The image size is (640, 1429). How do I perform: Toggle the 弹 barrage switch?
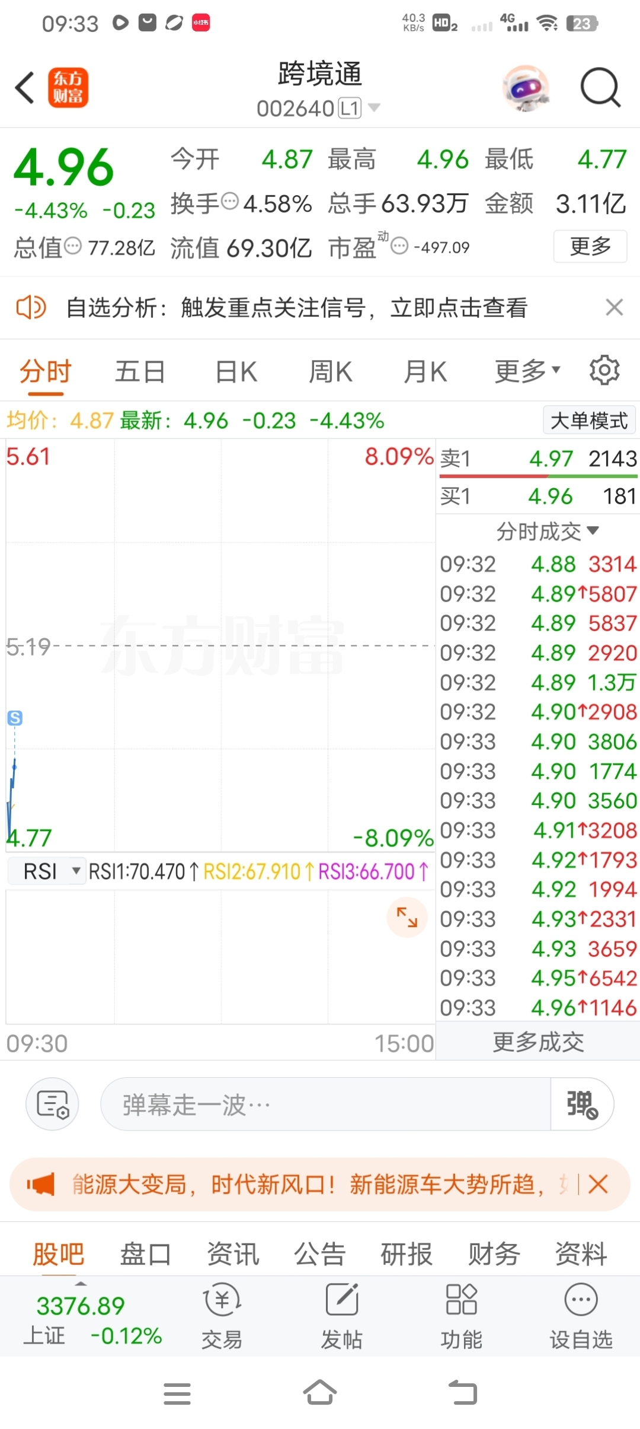click(x=582, y=1104)
